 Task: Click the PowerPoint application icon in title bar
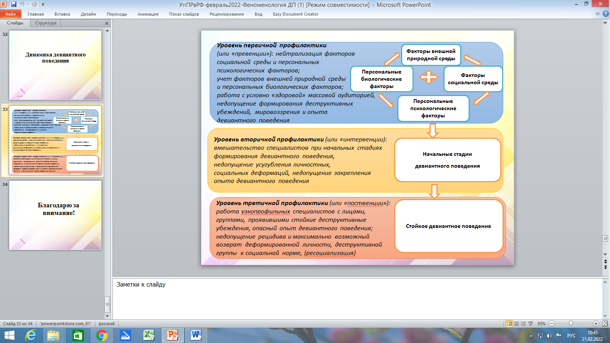pyautogui.click(x=4, y=5)
